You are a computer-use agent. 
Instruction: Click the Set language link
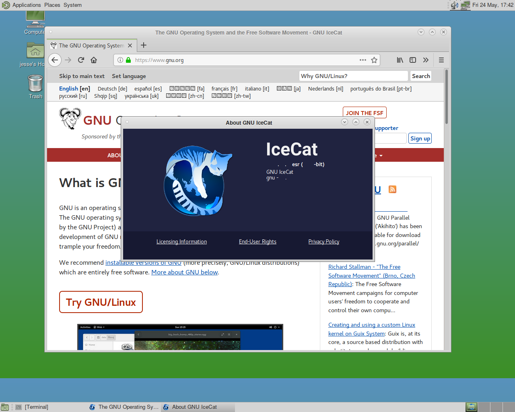click(x=129, y=76)
